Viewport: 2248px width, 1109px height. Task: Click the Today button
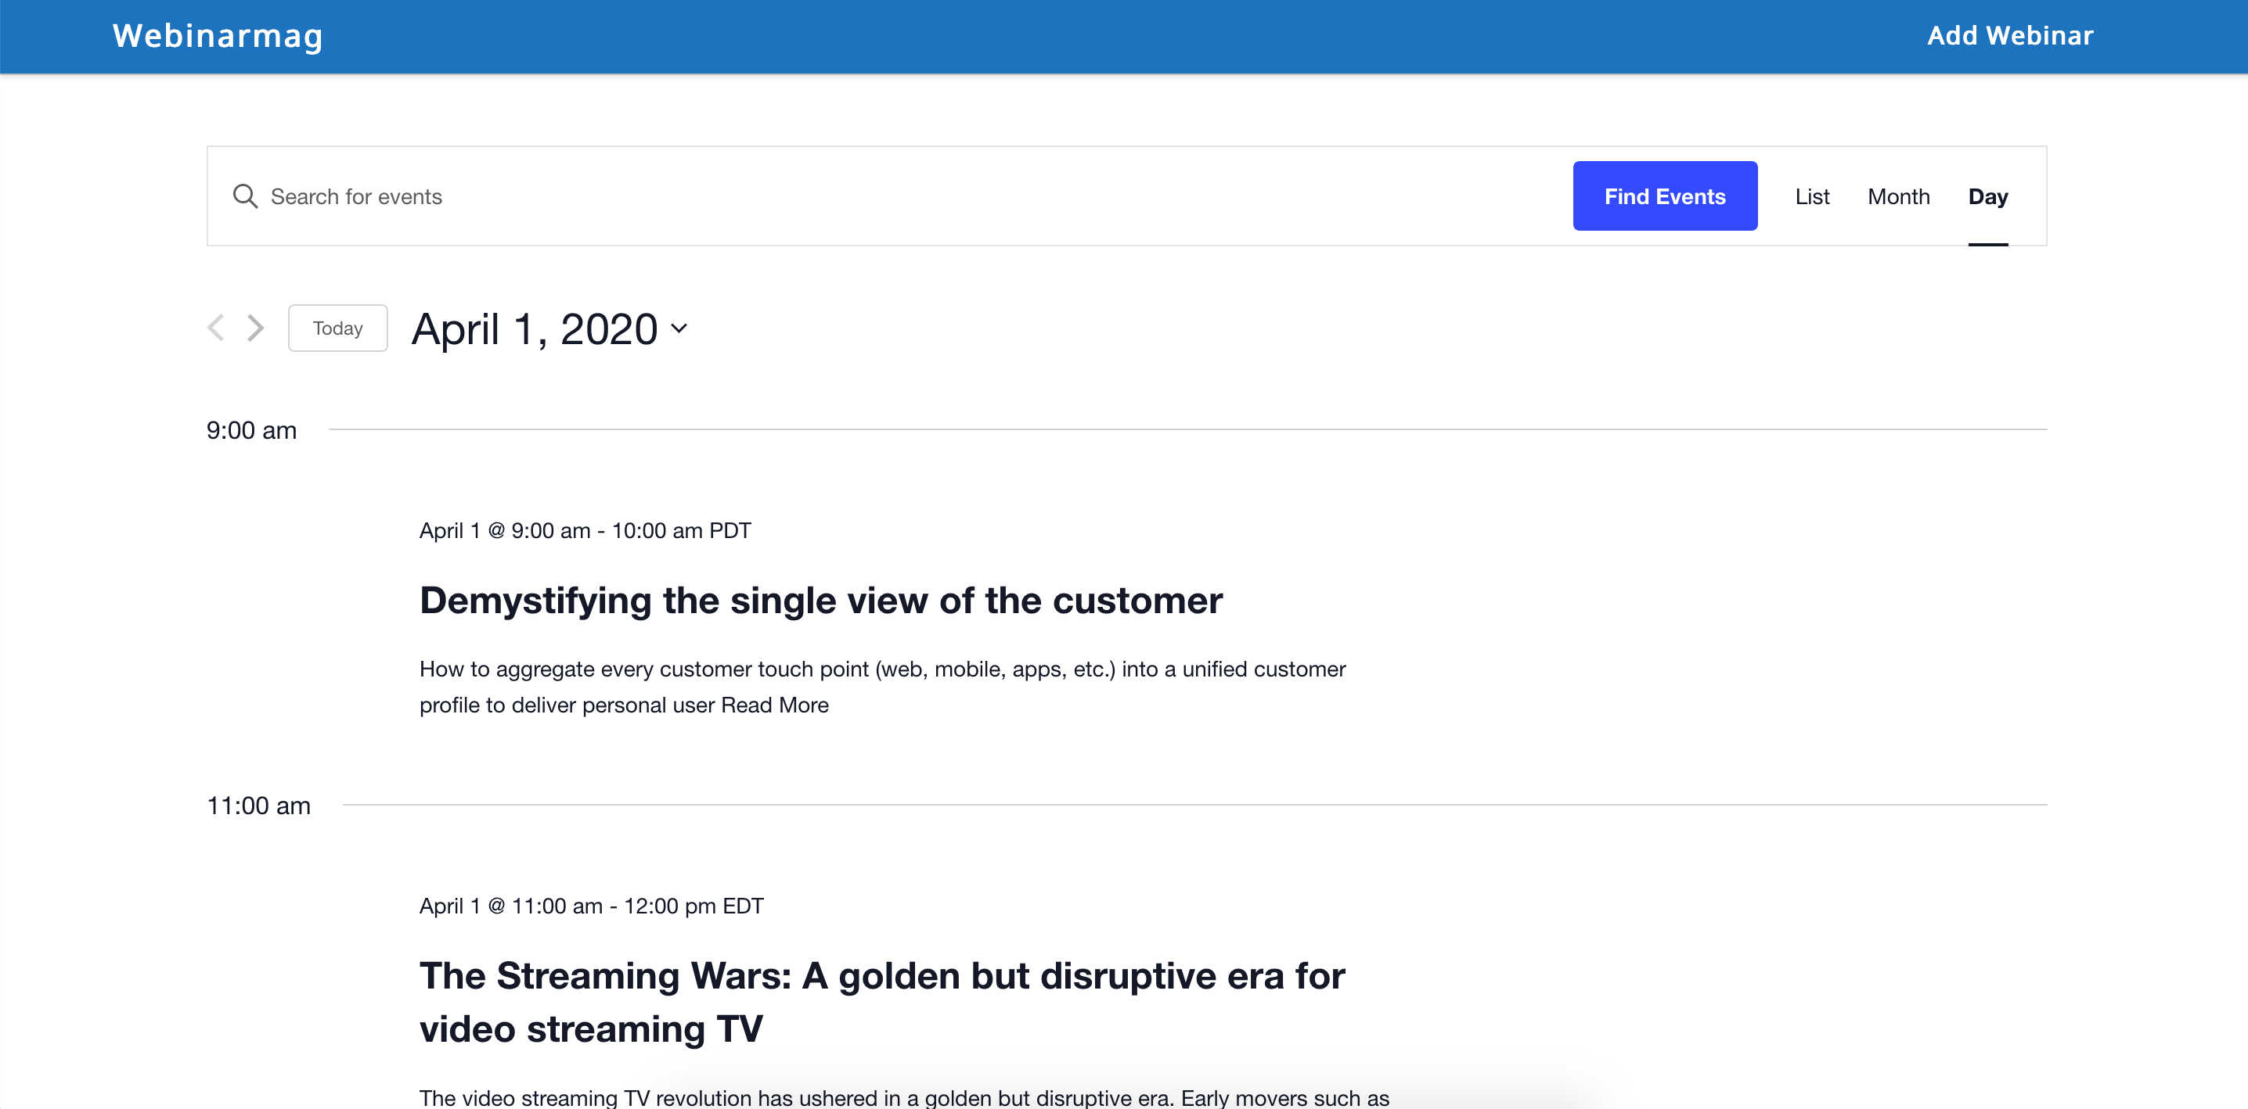pos(337,328)
